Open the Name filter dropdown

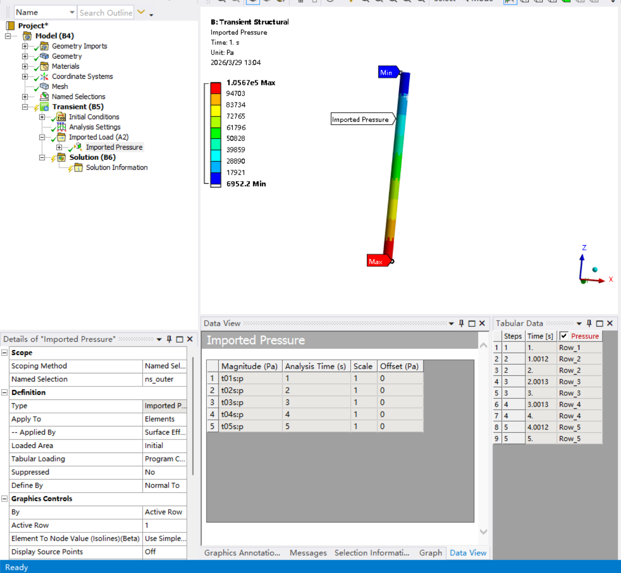pyautogui.click(x=72, y=13)
